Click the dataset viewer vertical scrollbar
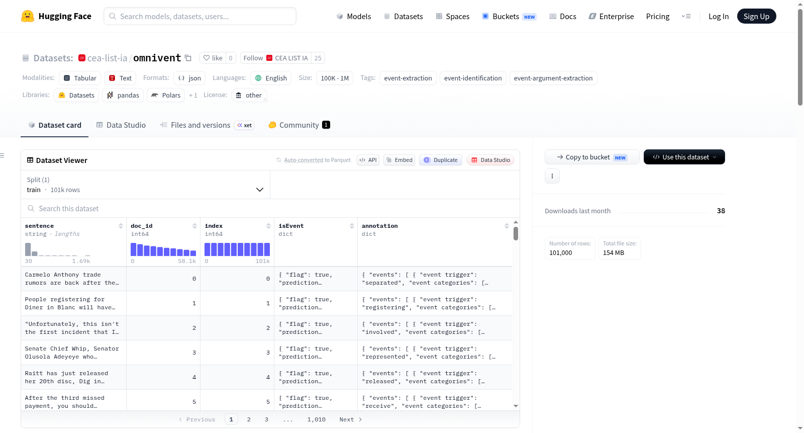Image resolution: width=804 pixels, height=433 pixels. tap(516, 234)
